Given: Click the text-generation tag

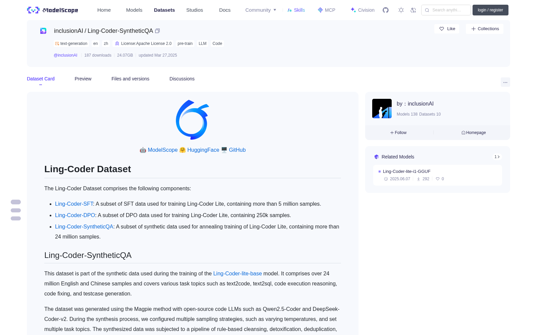Looking at the screenshot, I should [71, 44].
